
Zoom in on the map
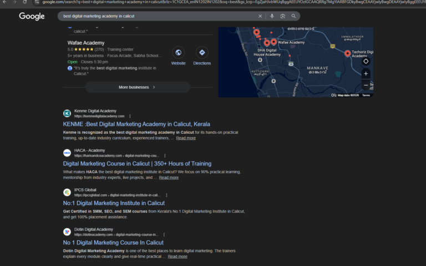[366, 73]
